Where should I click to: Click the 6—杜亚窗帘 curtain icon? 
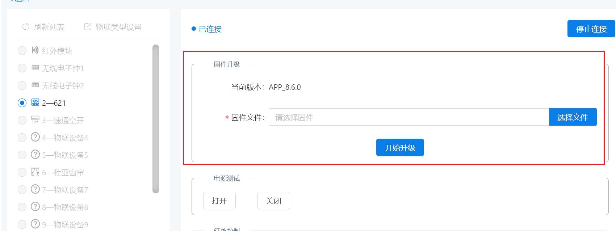click(35, 172)
